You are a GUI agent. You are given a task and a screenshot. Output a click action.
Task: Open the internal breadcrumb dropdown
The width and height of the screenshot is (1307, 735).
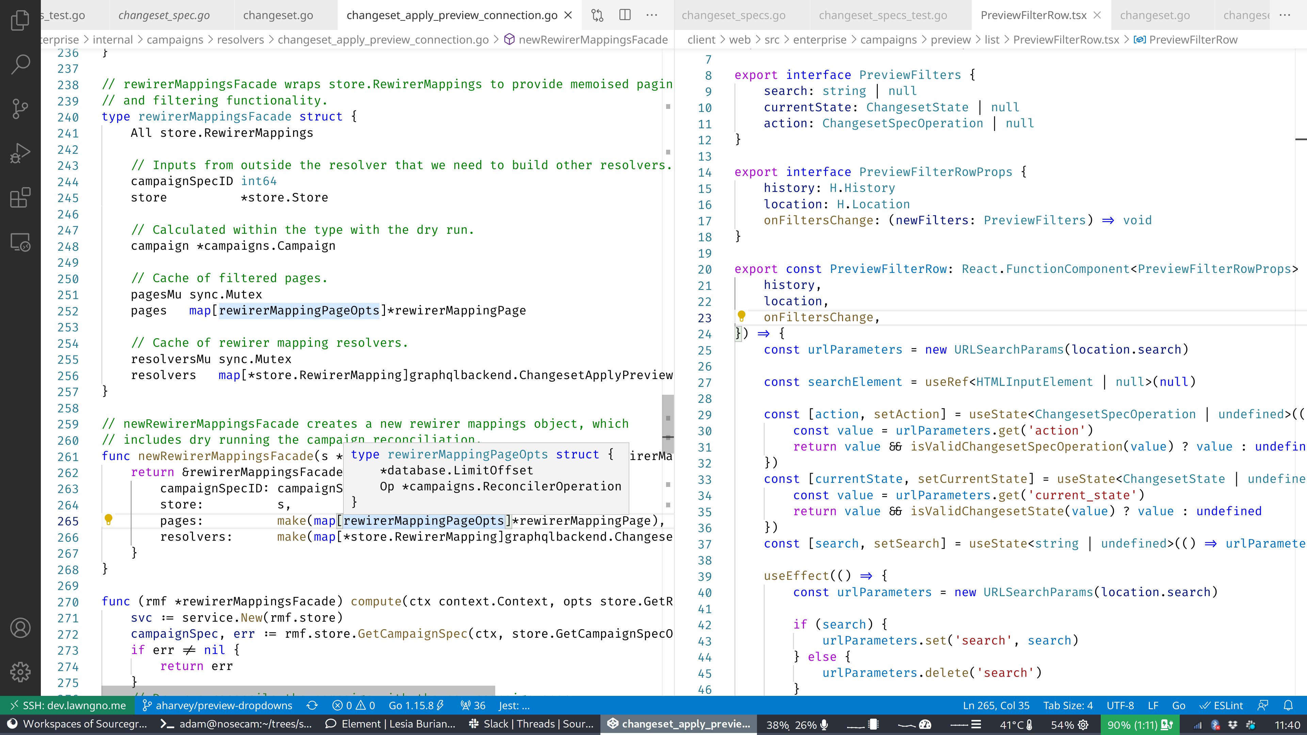(113, 39)
